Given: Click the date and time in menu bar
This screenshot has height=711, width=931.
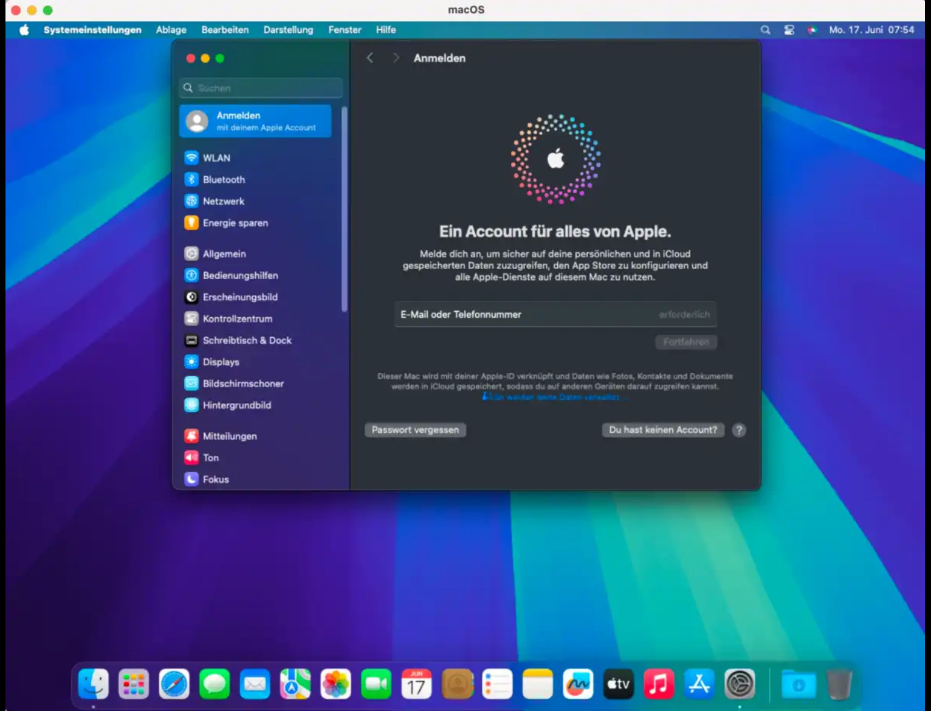Looking at the screenshot, I should pos(871,30).
